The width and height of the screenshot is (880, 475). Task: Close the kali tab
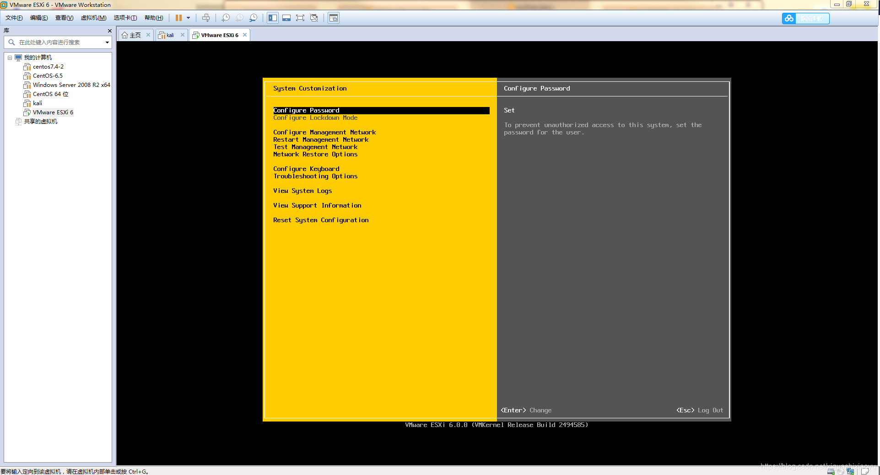click(x=183, y=35)
